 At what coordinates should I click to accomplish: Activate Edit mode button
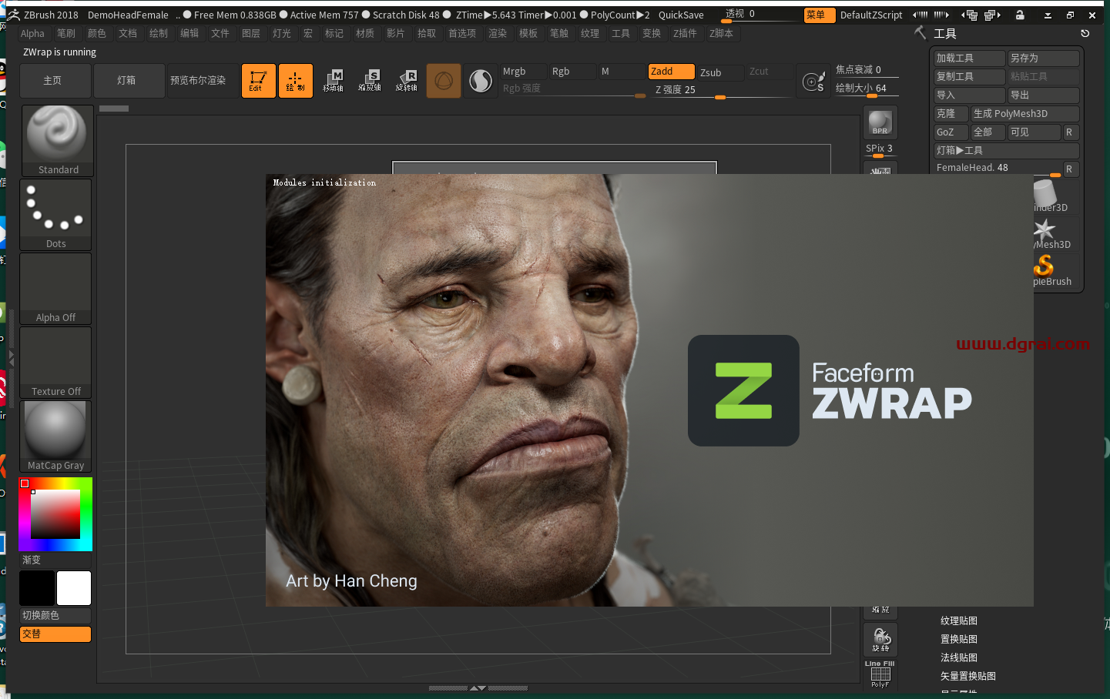tap(259, 81)
